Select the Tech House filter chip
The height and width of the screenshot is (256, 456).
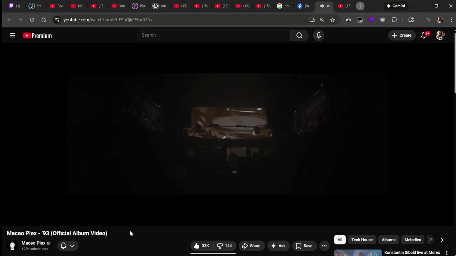point(362,240)
